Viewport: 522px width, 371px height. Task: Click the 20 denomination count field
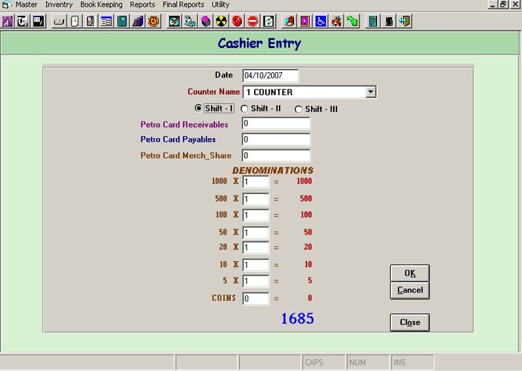click(256, 248)
